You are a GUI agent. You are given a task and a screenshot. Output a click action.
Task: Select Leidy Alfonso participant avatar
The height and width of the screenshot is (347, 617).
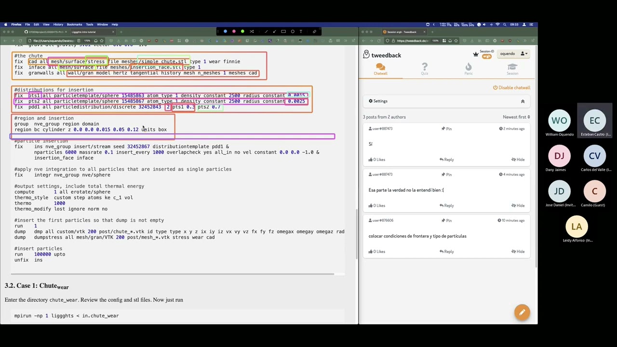577,227
